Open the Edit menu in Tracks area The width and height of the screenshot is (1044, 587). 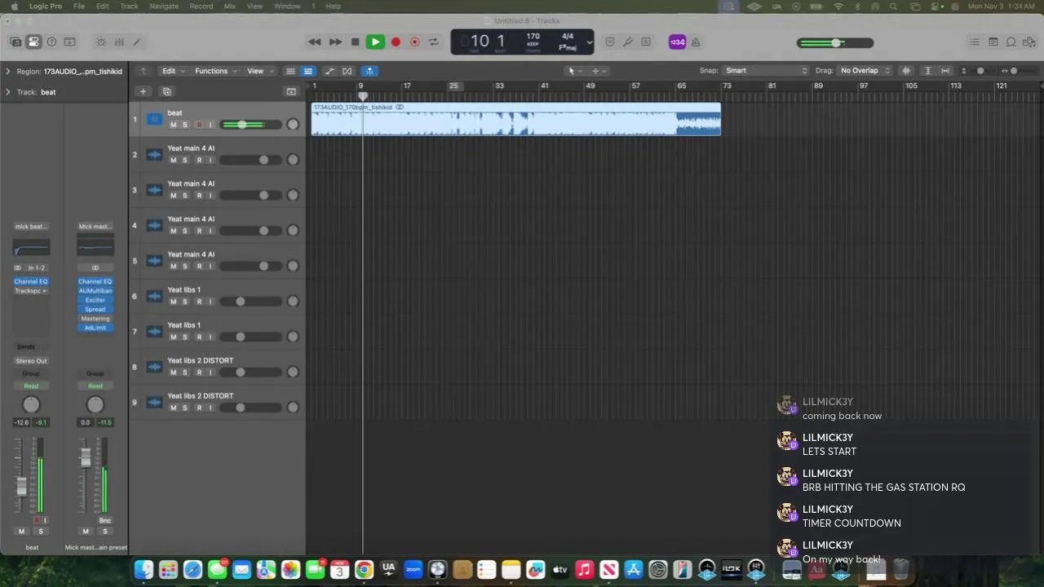click(171, 71)
